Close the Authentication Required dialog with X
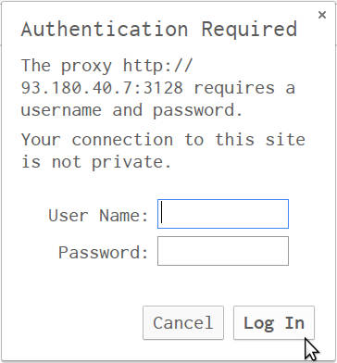337x363 pixels. 322,15
